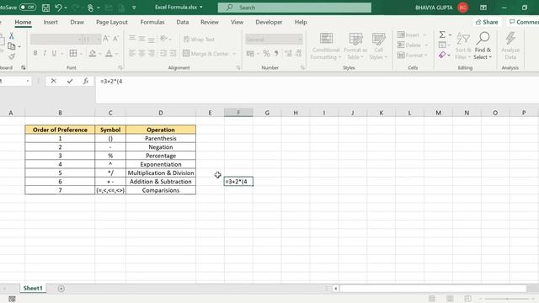Screen dimensions: 539x303
Task: Open the Developer tab
Action: 269,22
